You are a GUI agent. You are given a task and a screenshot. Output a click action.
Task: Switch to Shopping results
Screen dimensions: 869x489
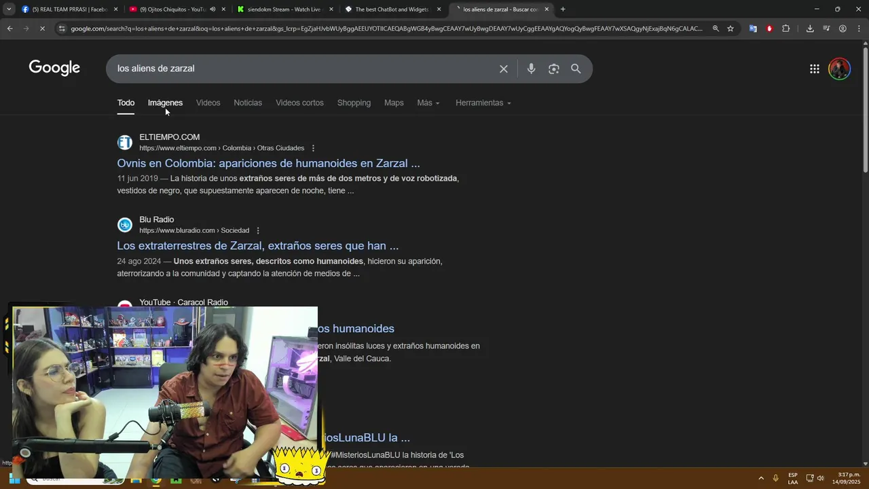coord(354,103)
